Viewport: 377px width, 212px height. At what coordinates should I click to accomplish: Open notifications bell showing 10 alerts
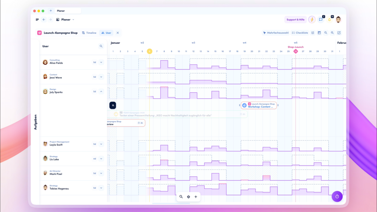330,19
